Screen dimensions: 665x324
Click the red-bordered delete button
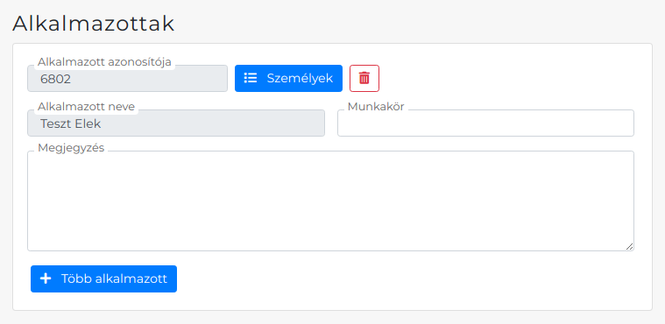tap(364, 78)
